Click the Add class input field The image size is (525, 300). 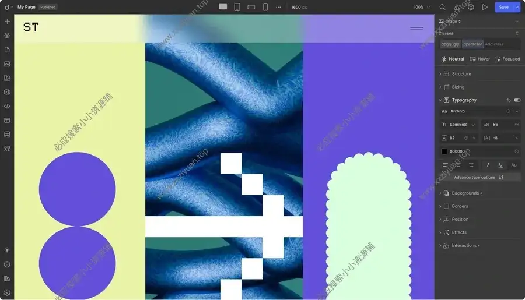click(x=502, y=44)
